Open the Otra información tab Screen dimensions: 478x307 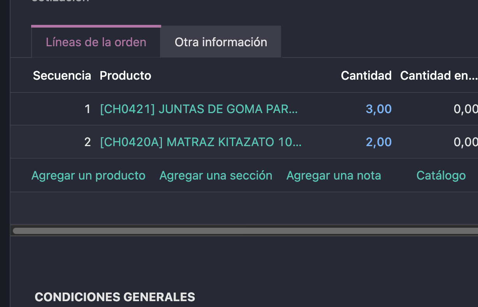pyautogui.click(x=221, y=42)
